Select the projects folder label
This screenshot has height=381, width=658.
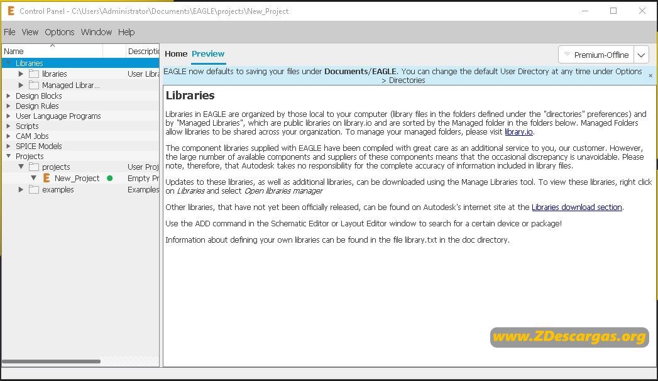click(x=56, y=167)
